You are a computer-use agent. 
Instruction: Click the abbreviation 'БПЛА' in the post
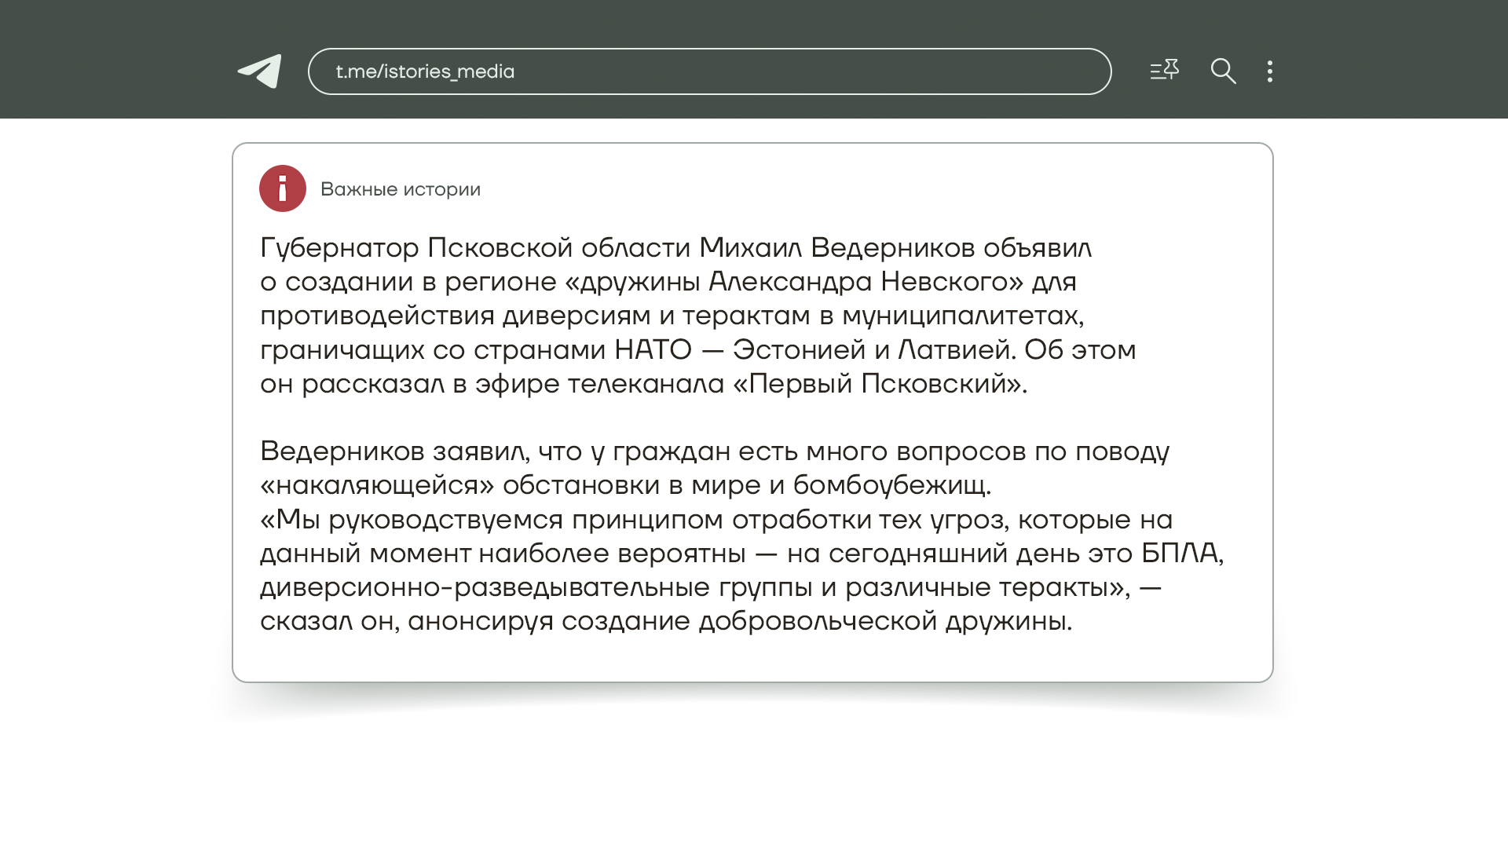coord(1180,553)
